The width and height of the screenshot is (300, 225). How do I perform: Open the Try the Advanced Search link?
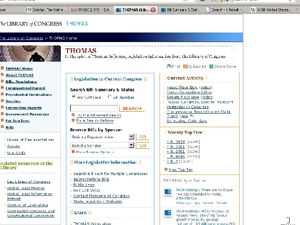pyautogui.click(x=98, y=115)
